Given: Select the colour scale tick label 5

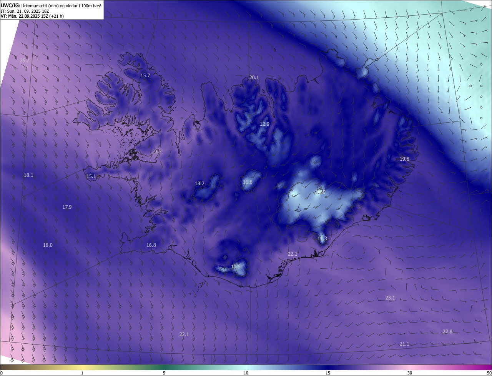Looking at the screenshot, I should [x=164, y=373].
